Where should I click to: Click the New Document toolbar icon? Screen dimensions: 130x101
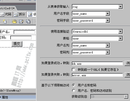click(5, 21)
